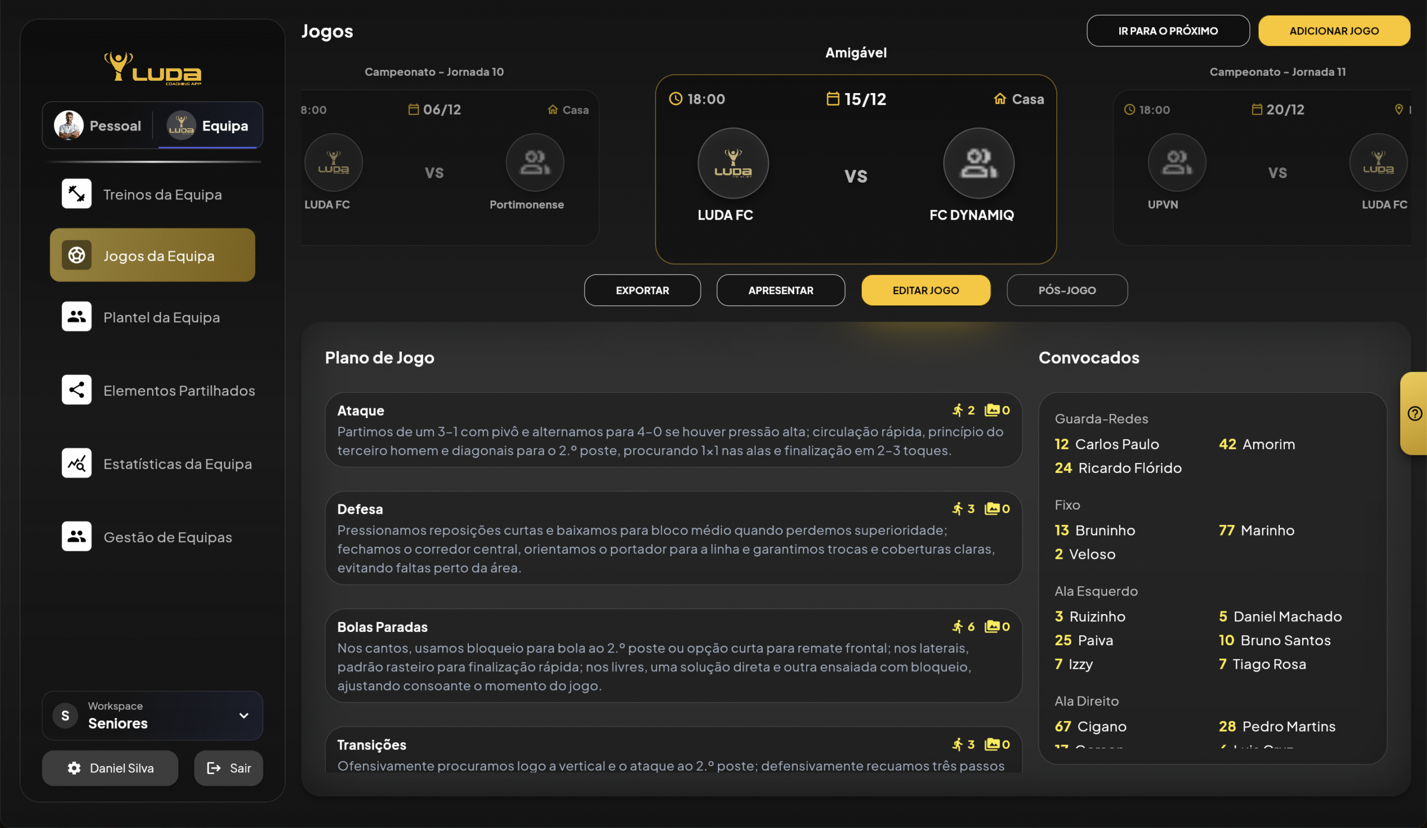The height and width of the screenshot is (828, 1427).
Task: Click FC DYNAMIQ team crest icon
Action: click(978, 163)
